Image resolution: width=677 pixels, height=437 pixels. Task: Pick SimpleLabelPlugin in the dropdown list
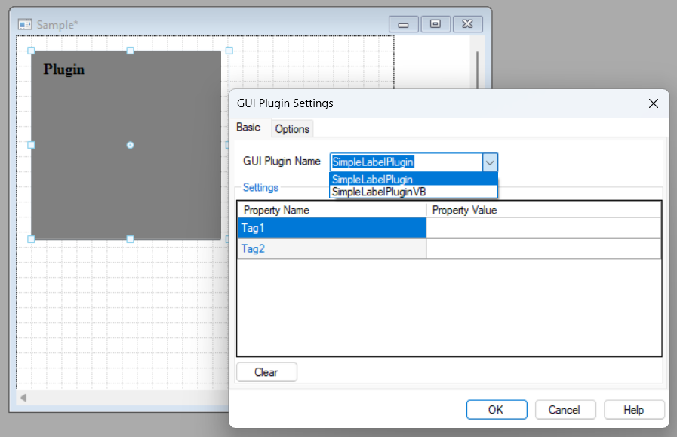pyautogui.click(x=372, y=180)
